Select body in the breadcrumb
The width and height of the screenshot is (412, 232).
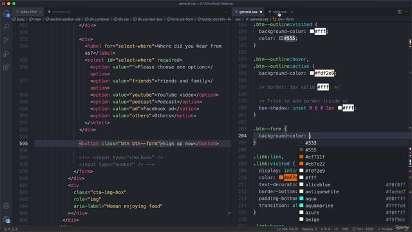[20, 19]
